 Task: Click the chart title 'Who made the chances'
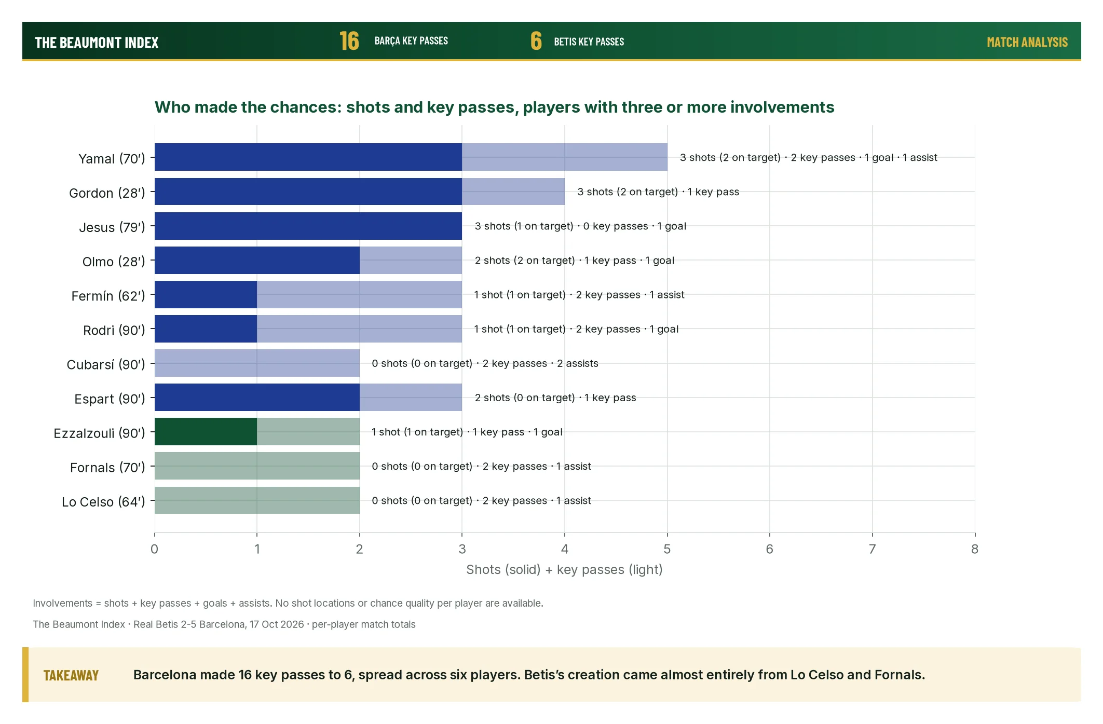click(x=495, y=107)
